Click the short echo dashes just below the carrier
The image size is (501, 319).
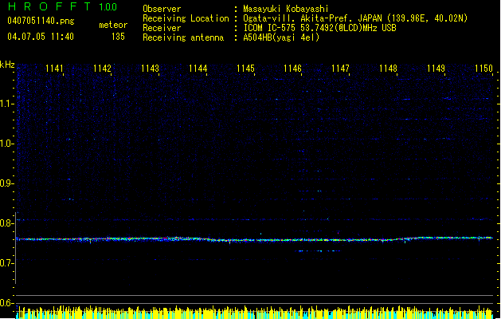point(319,251)
